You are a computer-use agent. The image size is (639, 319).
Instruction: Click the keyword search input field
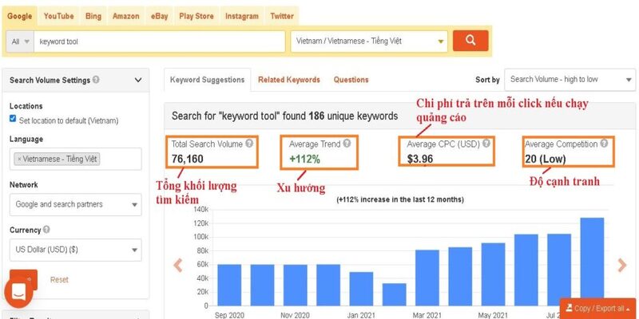tap(160, 41)
